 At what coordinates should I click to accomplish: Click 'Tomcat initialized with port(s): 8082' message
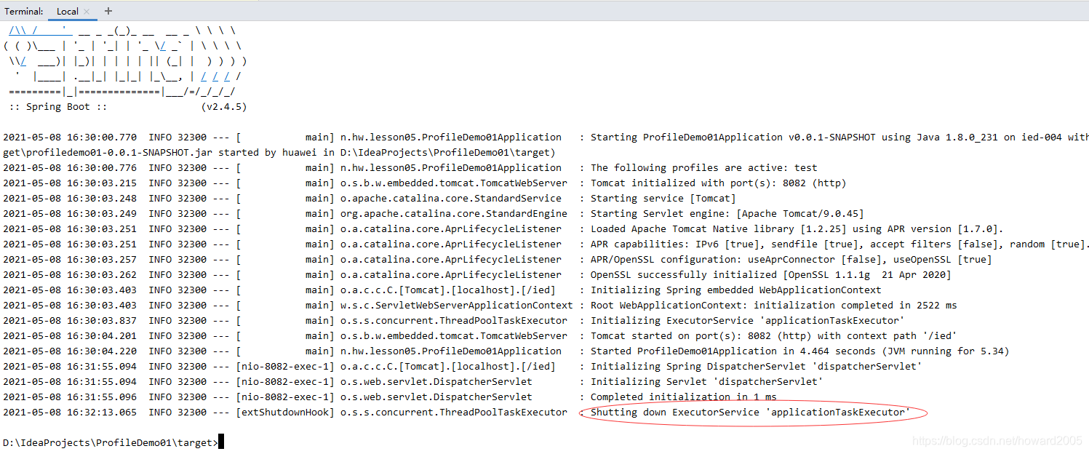pyautogui.click(x=719, y=183)
